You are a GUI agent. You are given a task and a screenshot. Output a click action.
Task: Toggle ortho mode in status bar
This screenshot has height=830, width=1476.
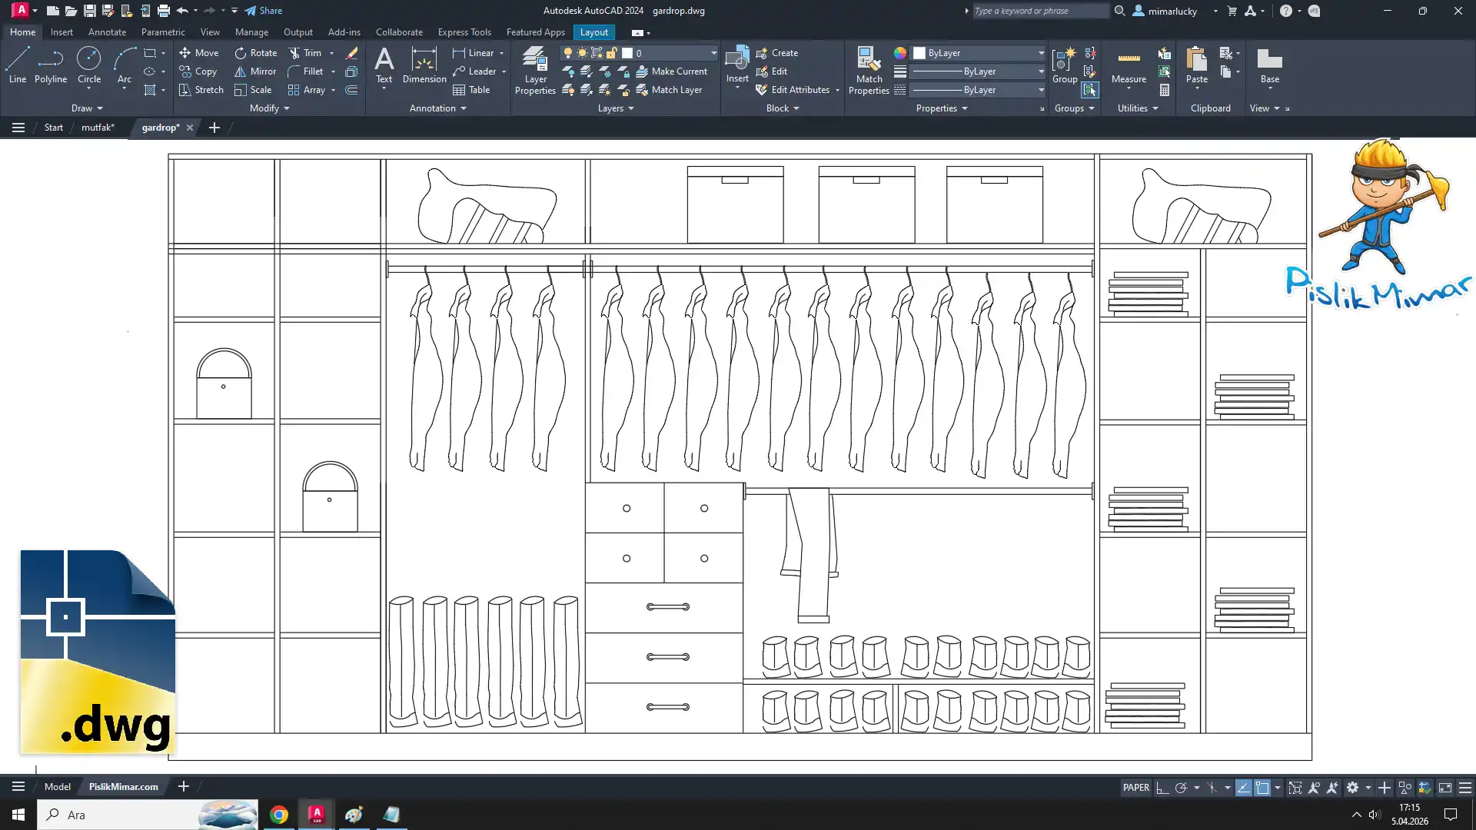[1162, 787]
